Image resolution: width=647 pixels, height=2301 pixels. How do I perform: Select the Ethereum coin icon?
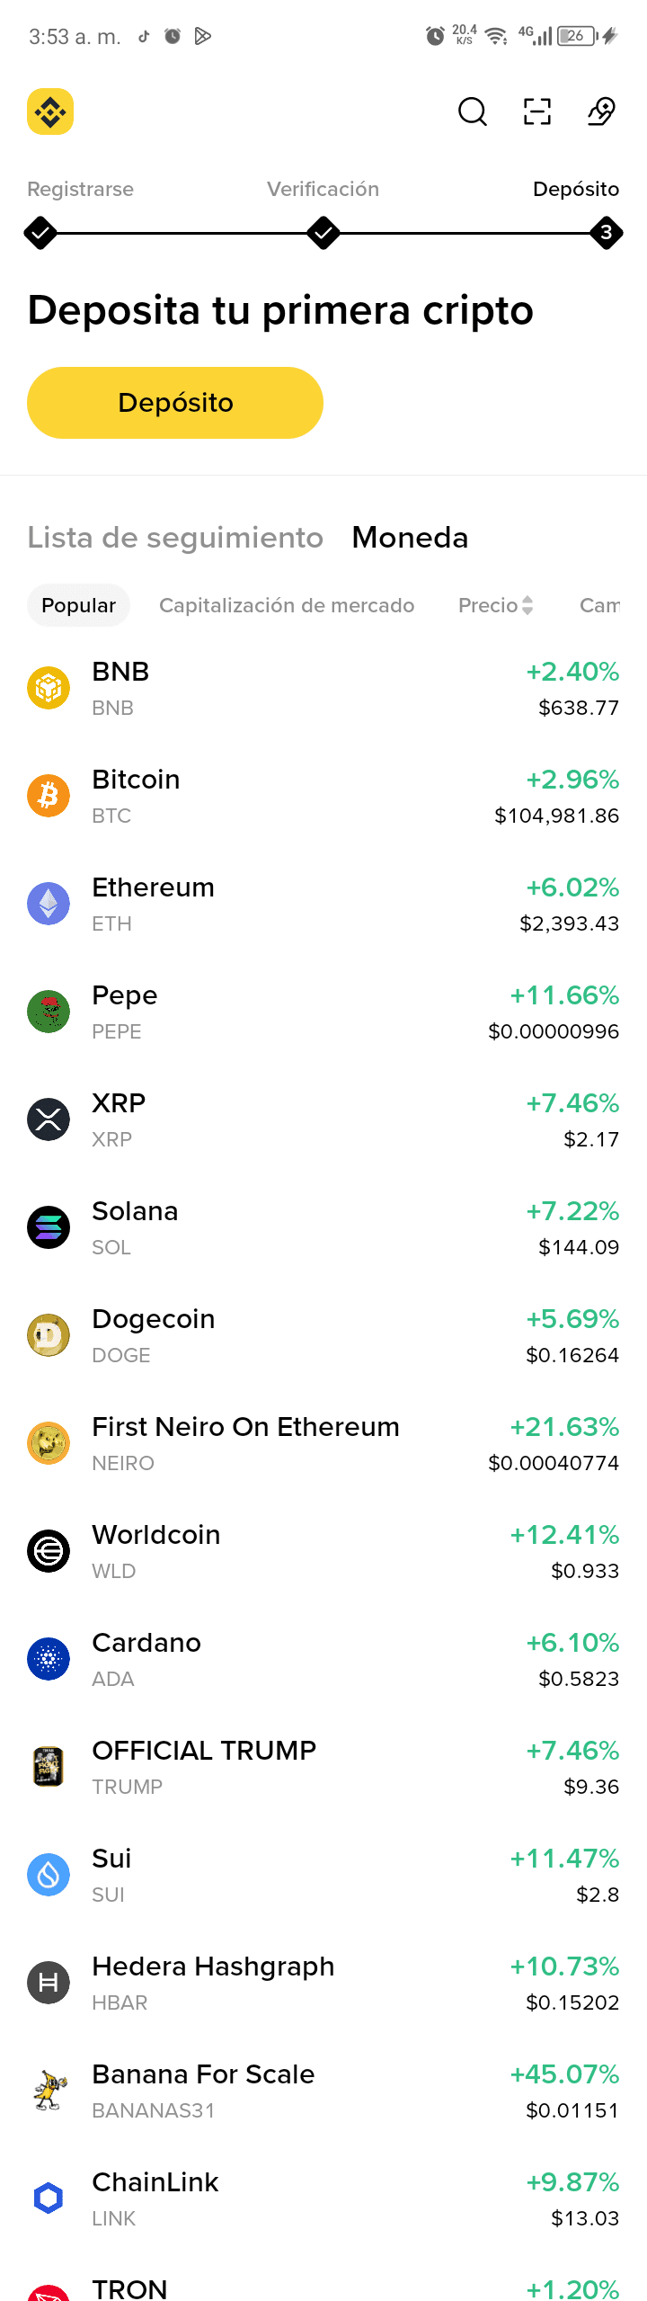click(49, 904)
